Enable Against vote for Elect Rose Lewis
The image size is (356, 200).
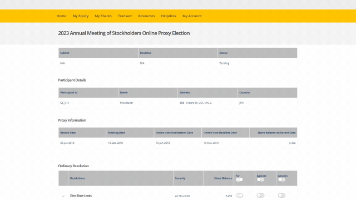[x=260, y=196]
